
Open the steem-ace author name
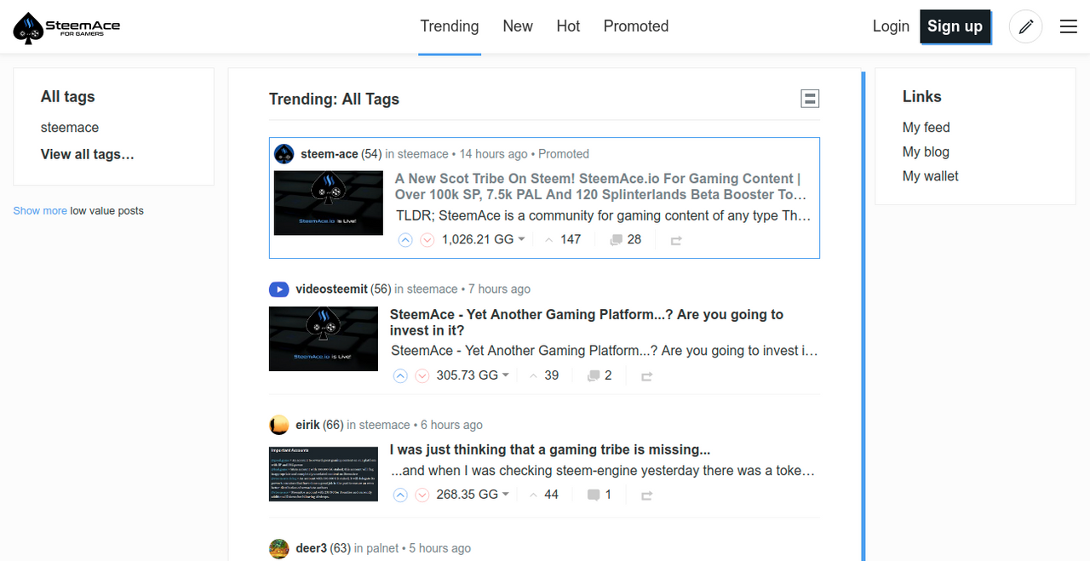pyautogui.click(x=330, y=154)
